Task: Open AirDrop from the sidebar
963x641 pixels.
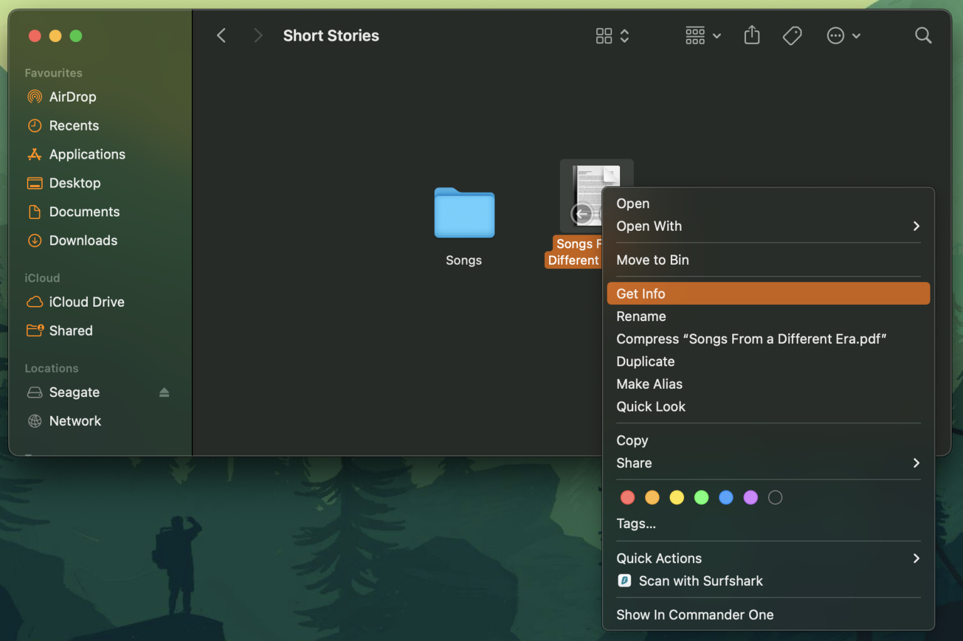Action: (72, 97)
